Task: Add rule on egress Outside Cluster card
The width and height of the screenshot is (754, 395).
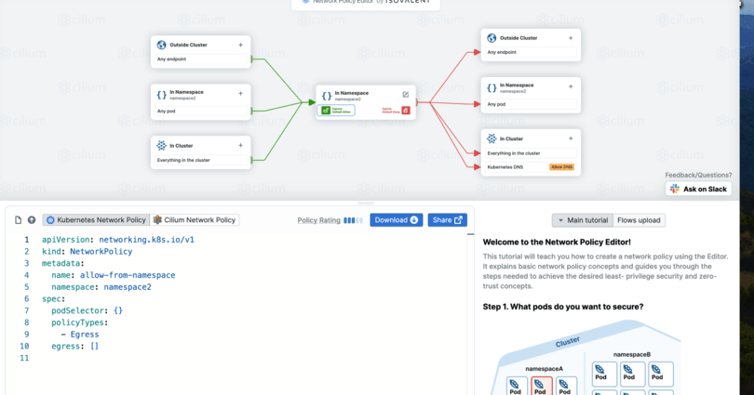Action: click(x=571, y=38)
